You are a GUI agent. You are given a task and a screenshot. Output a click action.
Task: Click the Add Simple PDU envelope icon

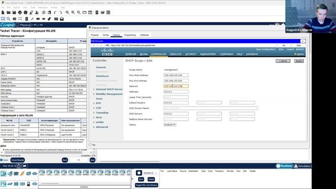56,19
